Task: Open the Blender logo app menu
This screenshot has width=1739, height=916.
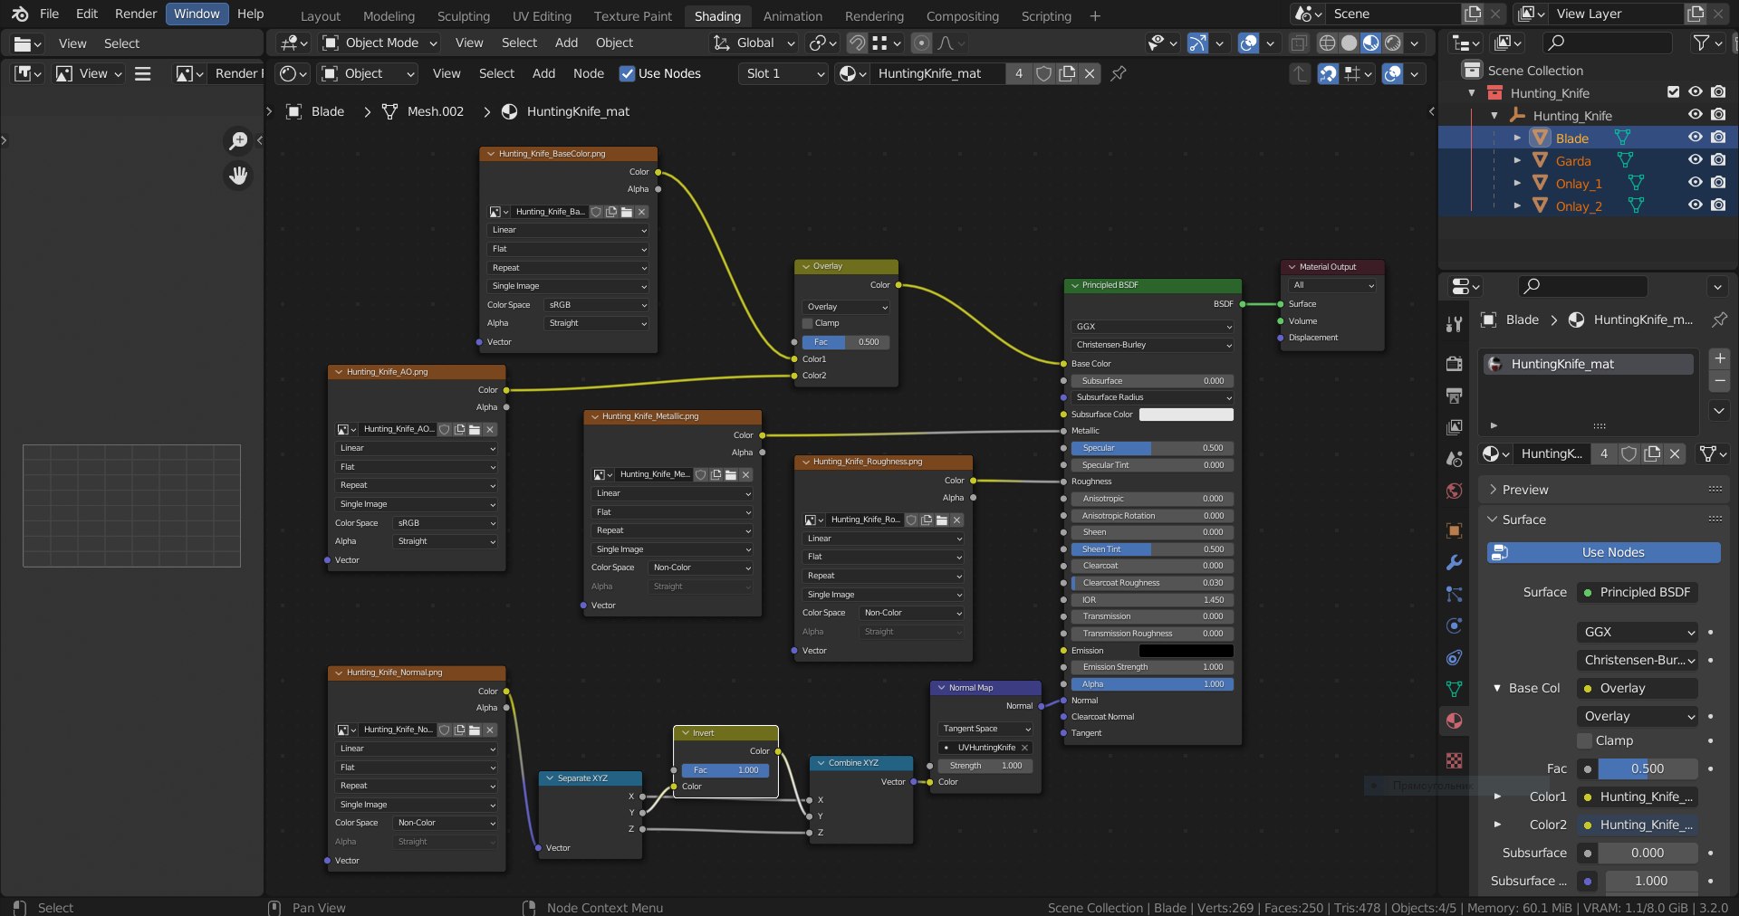Action: tap(20, 14)
